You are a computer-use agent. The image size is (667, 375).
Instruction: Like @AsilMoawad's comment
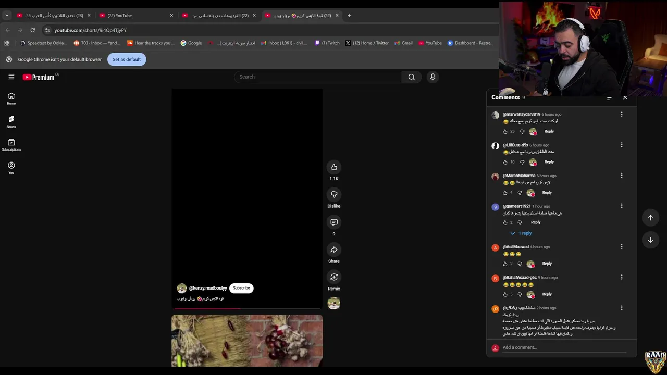505,264
